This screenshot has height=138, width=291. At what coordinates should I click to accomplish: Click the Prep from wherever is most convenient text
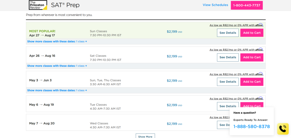point(59,15)
